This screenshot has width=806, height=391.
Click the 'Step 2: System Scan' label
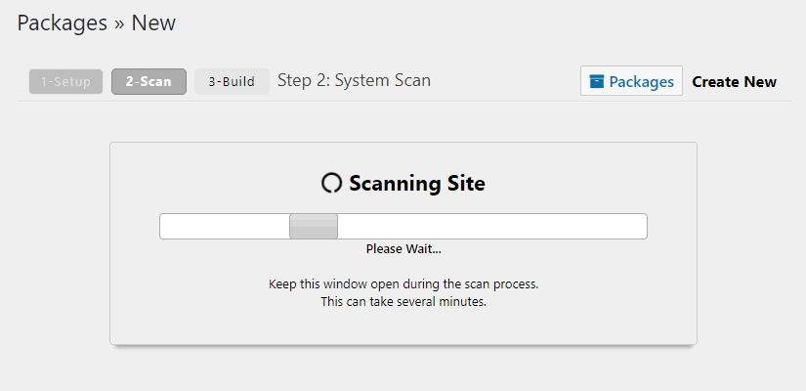tap(354, 80)
